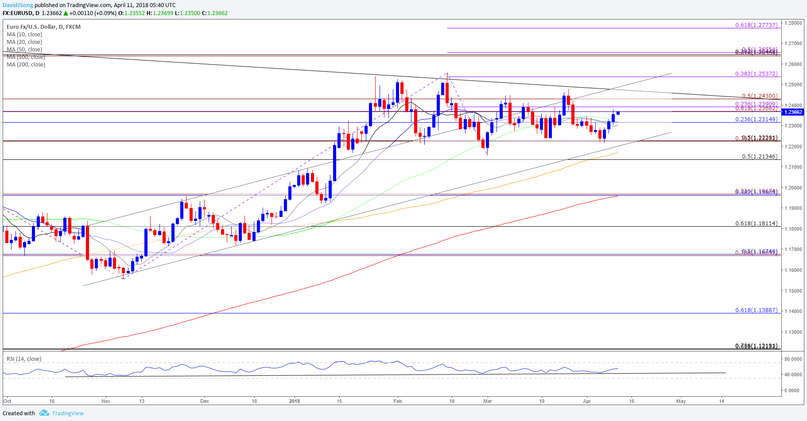Select the 0.618(1.27737) Fibonacci label
The height and width of the screenshot is (421, 807).
[757, 25]
